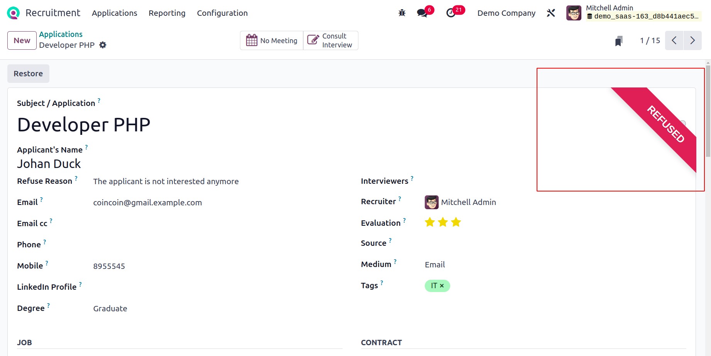Click the wrench and screwdriver tools icon
Screen dimensions: 711x356
[551, 13]
